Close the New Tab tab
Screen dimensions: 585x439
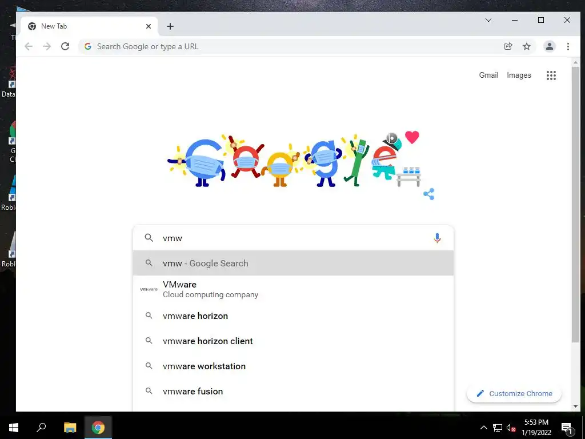coord(149,26)
